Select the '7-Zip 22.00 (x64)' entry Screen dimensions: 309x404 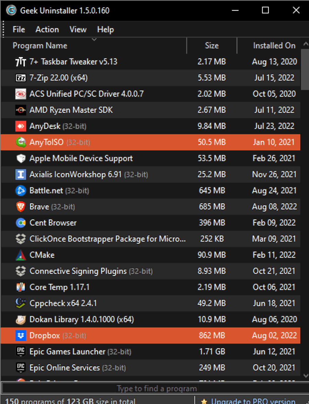[x=58, y=78]
